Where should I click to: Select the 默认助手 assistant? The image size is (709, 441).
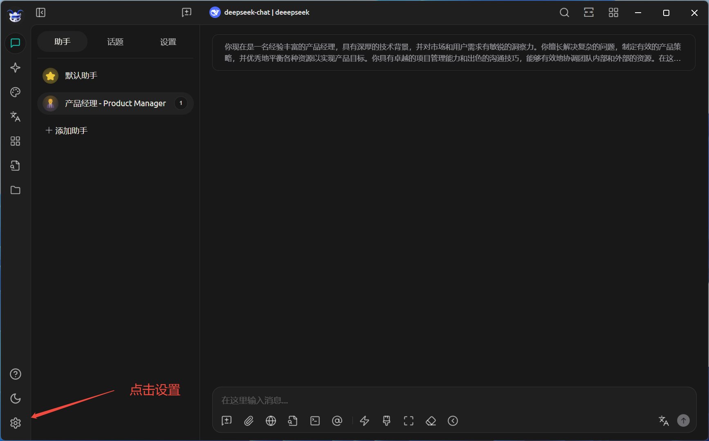coord(115,76)
